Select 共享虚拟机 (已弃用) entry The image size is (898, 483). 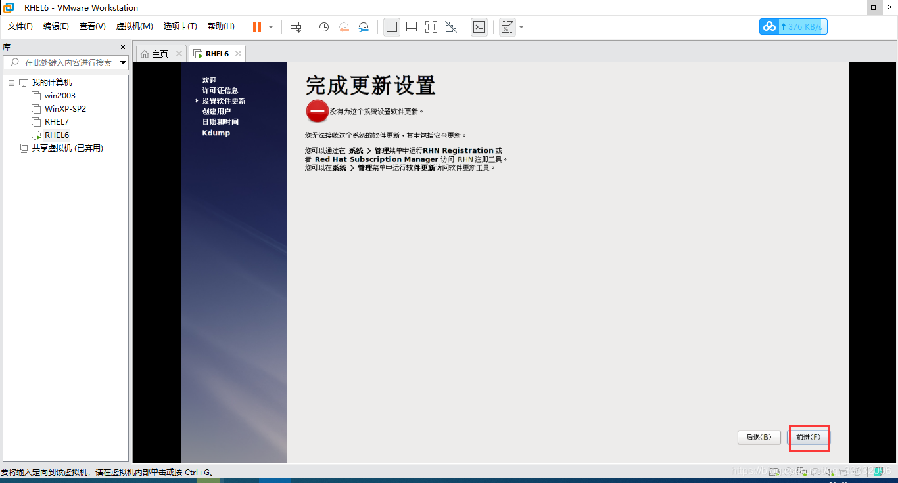67,148
